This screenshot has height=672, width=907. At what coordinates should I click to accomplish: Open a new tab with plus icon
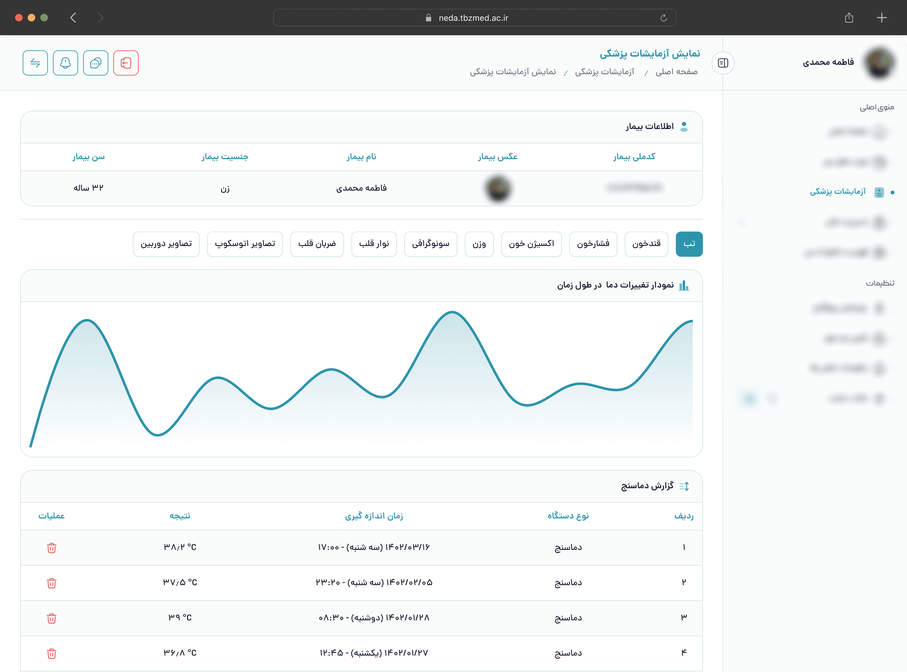[881, 18]
